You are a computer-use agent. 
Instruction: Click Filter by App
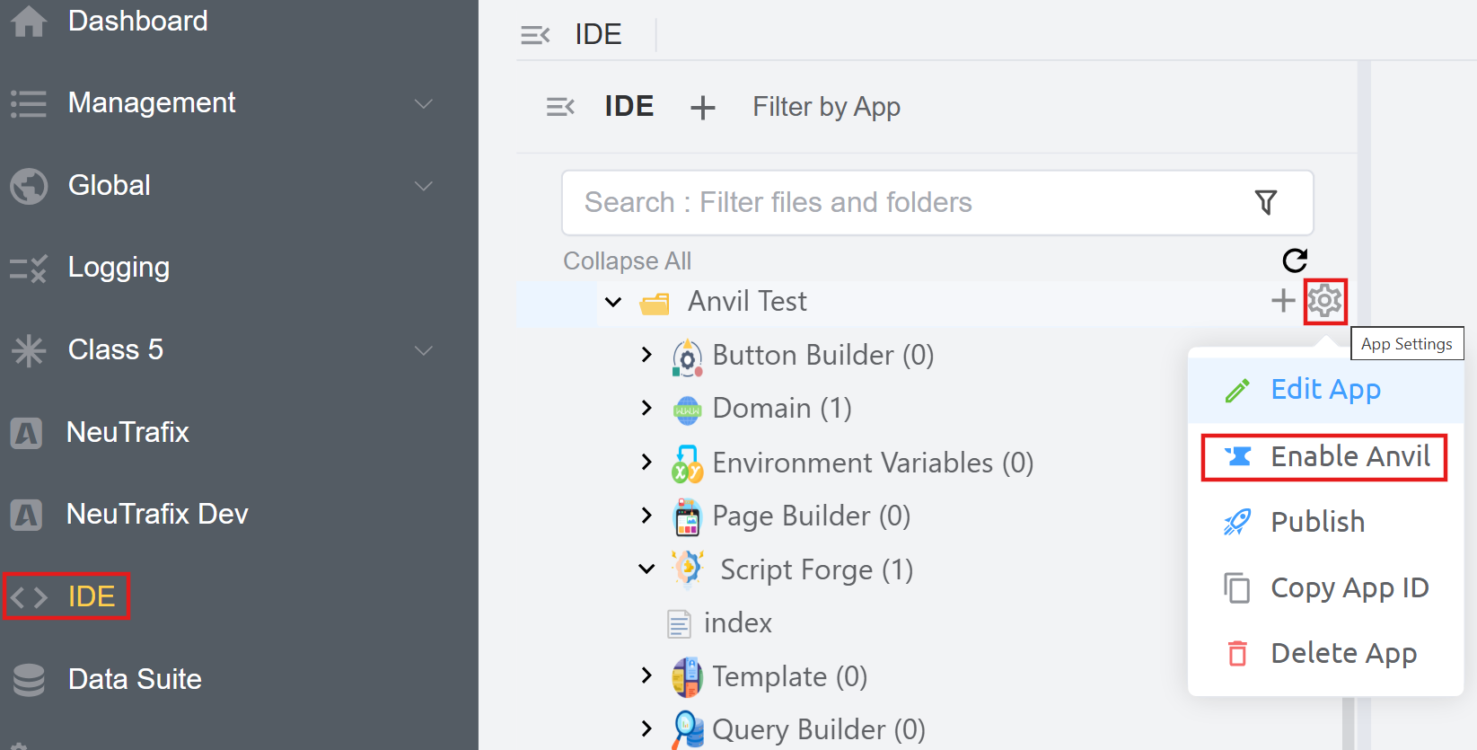[826, 107]
